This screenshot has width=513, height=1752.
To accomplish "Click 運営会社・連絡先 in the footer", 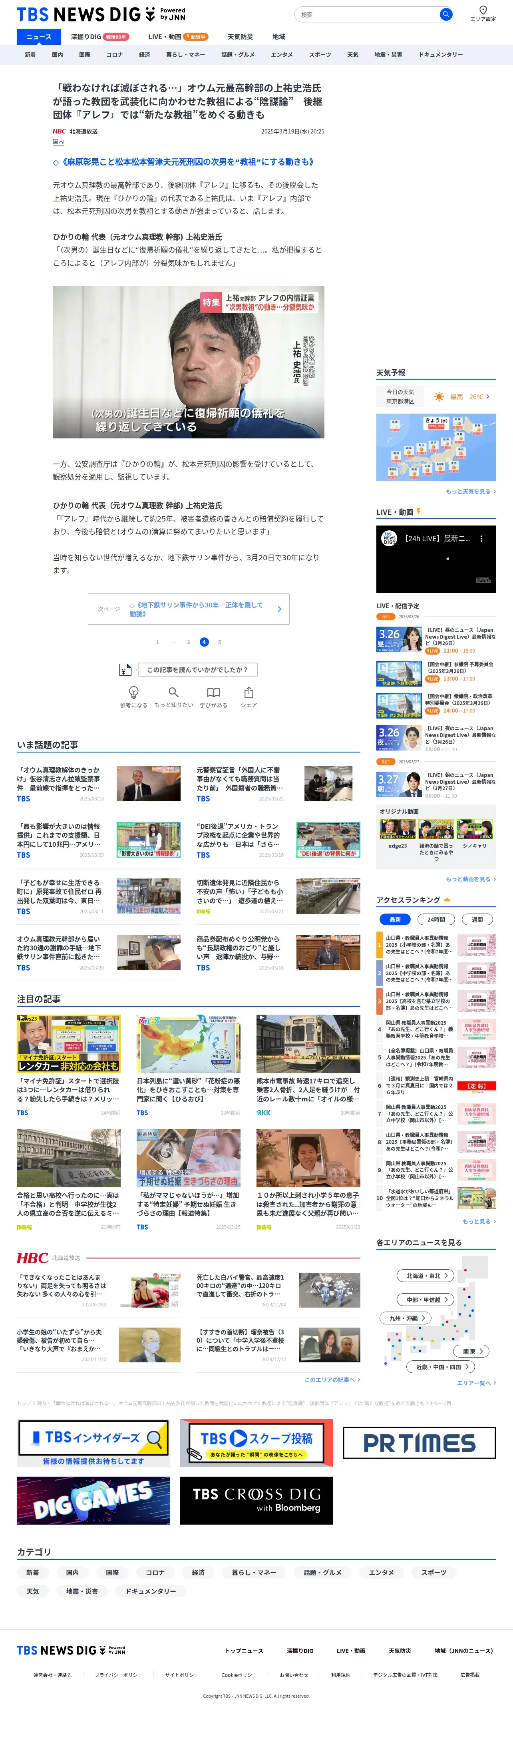I will click(x=52, y=1674).
